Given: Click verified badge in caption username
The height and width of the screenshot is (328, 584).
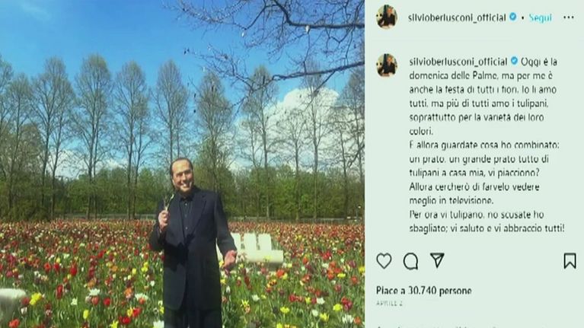Looking at the screenshot, I should point(514,61).
